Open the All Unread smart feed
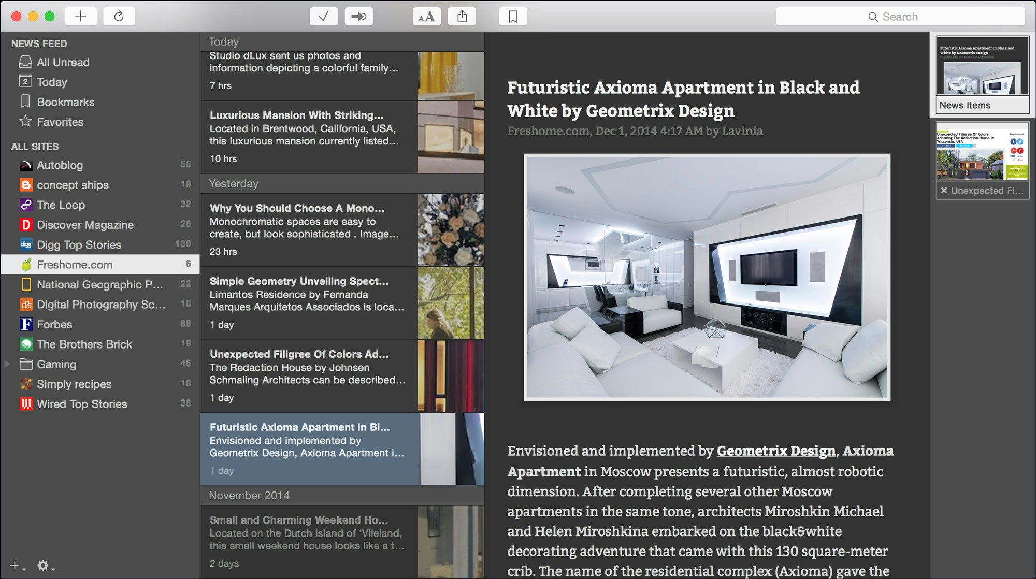The width and height of the screenshot is (1036, 579). [61, 62]
